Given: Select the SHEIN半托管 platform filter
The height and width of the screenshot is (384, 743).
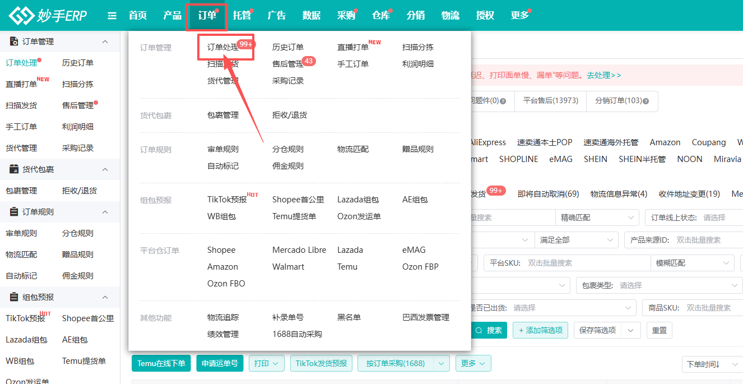Looking at the screenshot, I should click(642, 159).
